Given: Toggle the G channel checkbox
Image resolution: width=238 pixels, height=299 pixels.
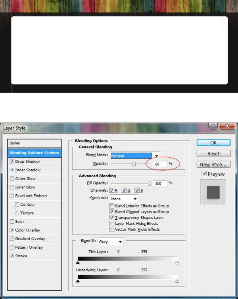Looking at the screenshot, I should tap(124, 190).
